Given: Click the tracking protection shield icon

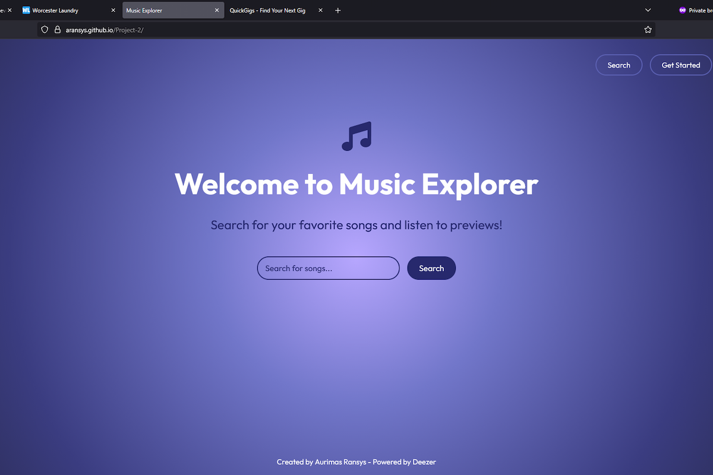Looking at the screenshot, I should pyautogui.click(x=45, y=29).
